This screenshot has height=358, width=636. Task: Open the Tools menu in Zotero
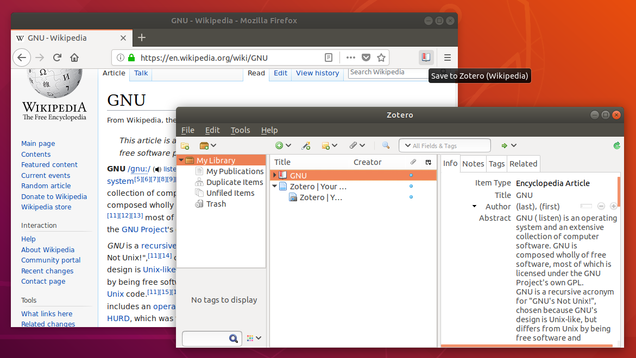tap(240, 130)
